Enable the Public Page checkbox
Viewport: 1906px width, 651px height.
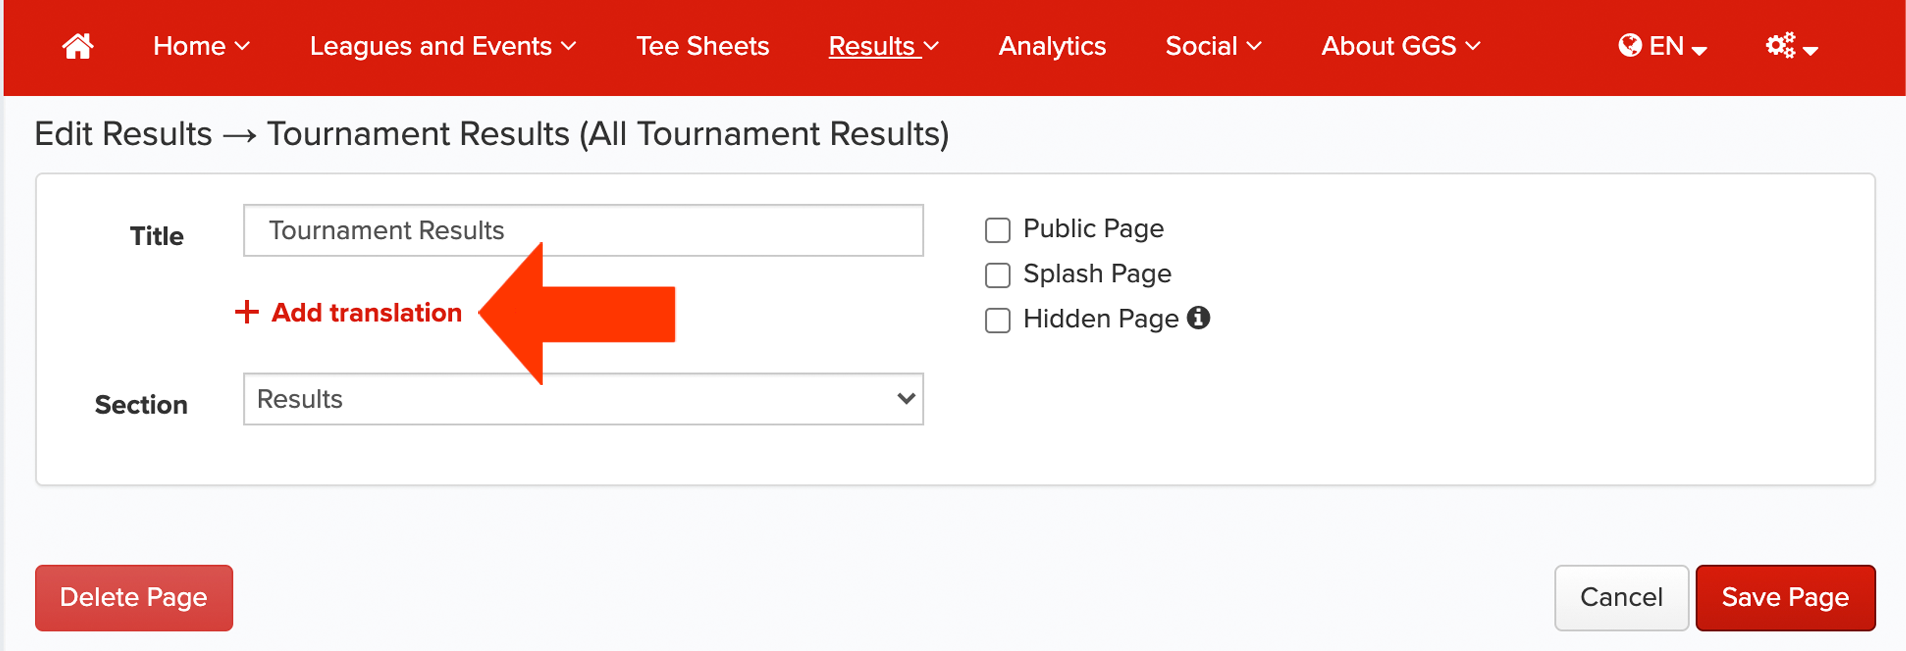pos(997,230)
